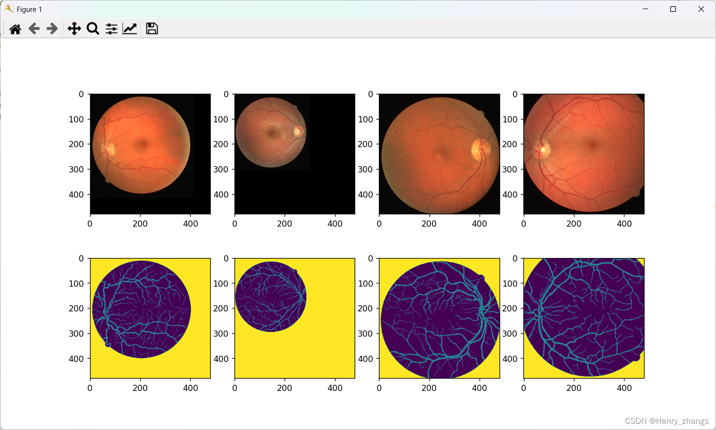Click the third vessel mask in the bottom row
The image size is (716, 430).
coord(440,318)
